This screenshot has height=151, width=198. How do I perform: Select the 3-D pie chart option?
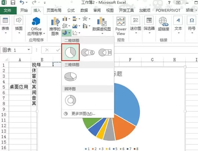tap(70, 76)
